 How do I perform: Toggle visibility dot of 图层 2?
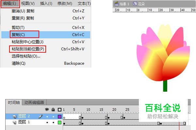point(47,117)
